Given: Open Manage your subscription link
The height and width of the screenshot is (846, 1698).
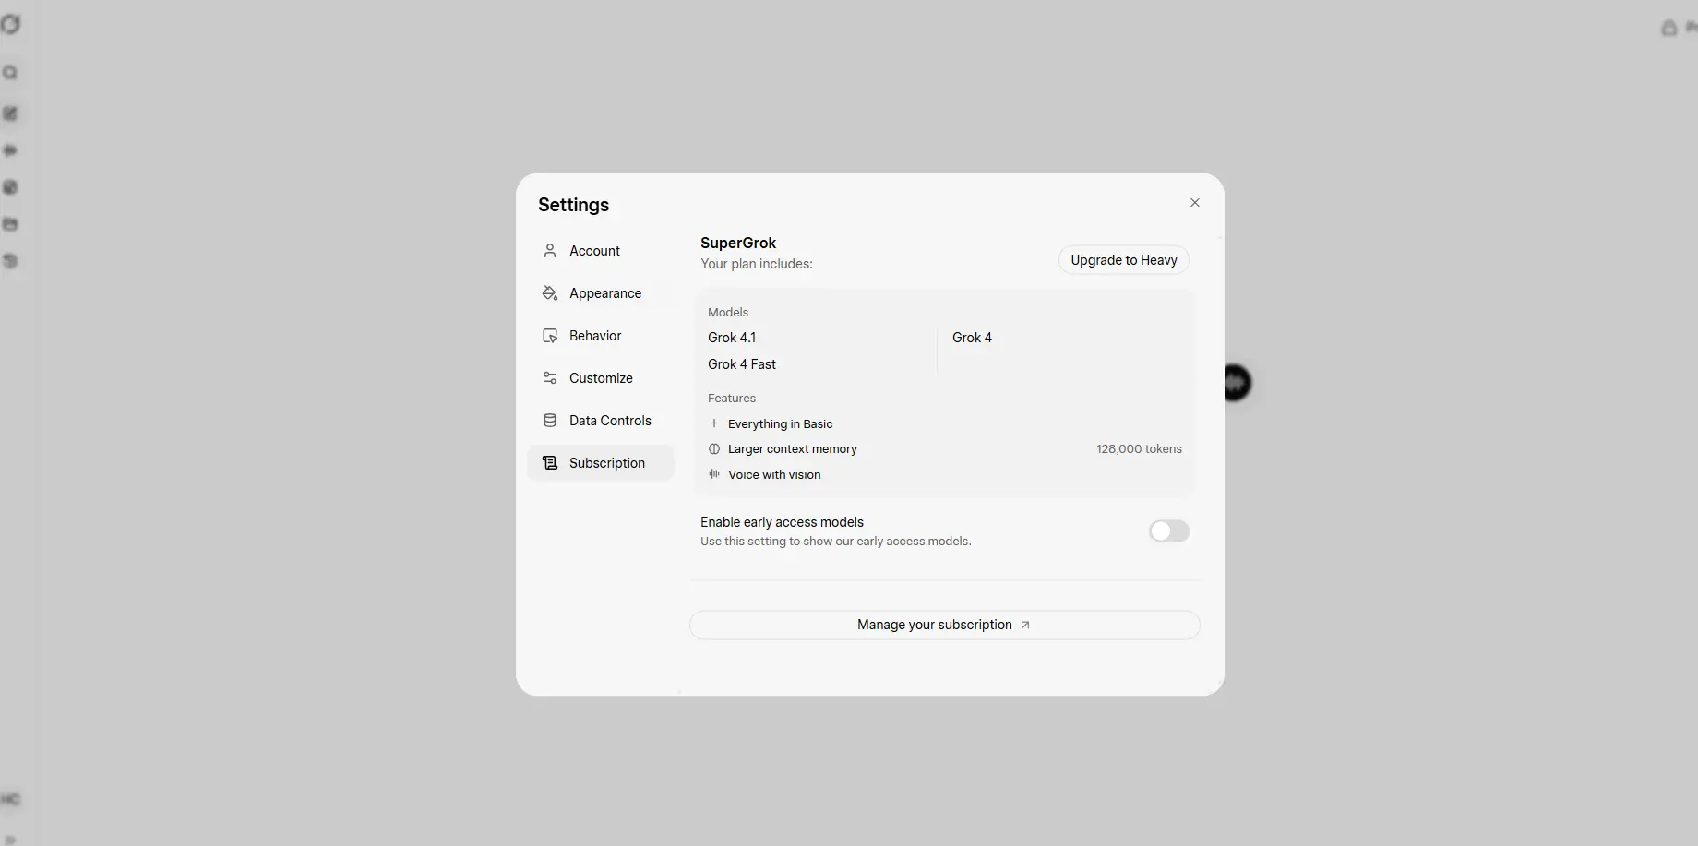Looking at the screenshot, I should coord(945,625).
